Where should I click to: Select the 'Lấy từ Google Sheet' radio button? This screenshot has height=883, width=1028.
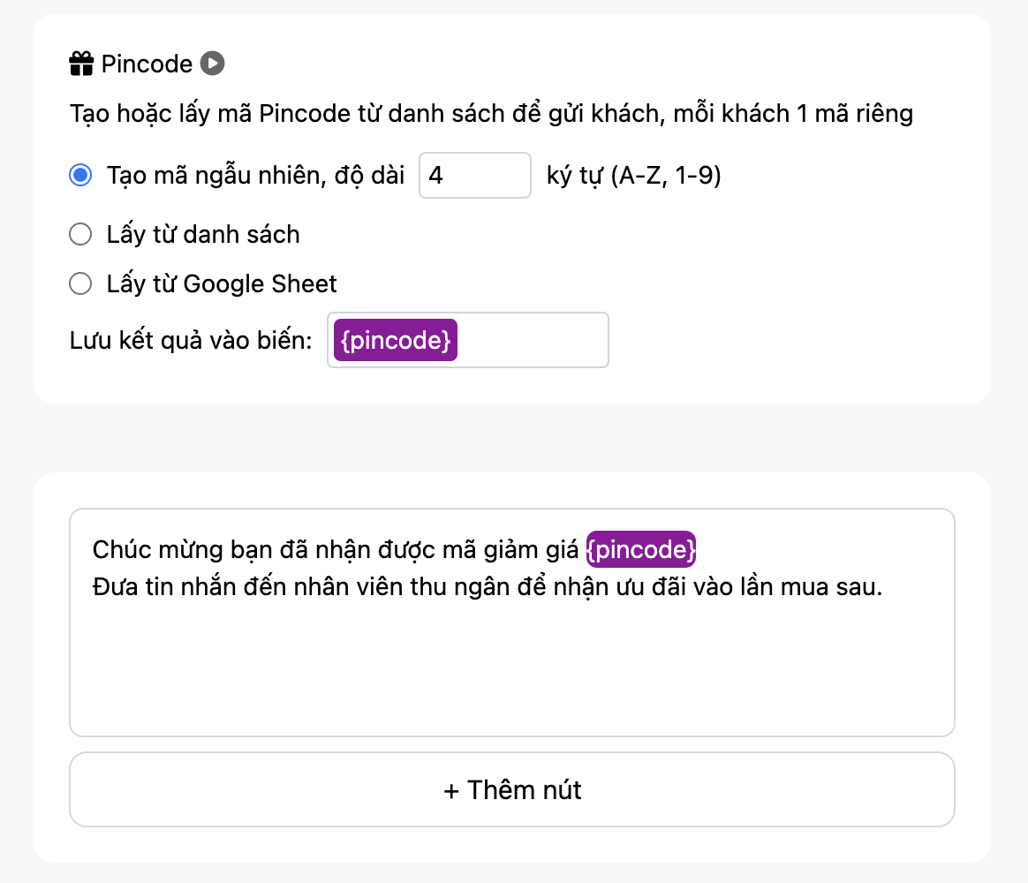(80, 283)
